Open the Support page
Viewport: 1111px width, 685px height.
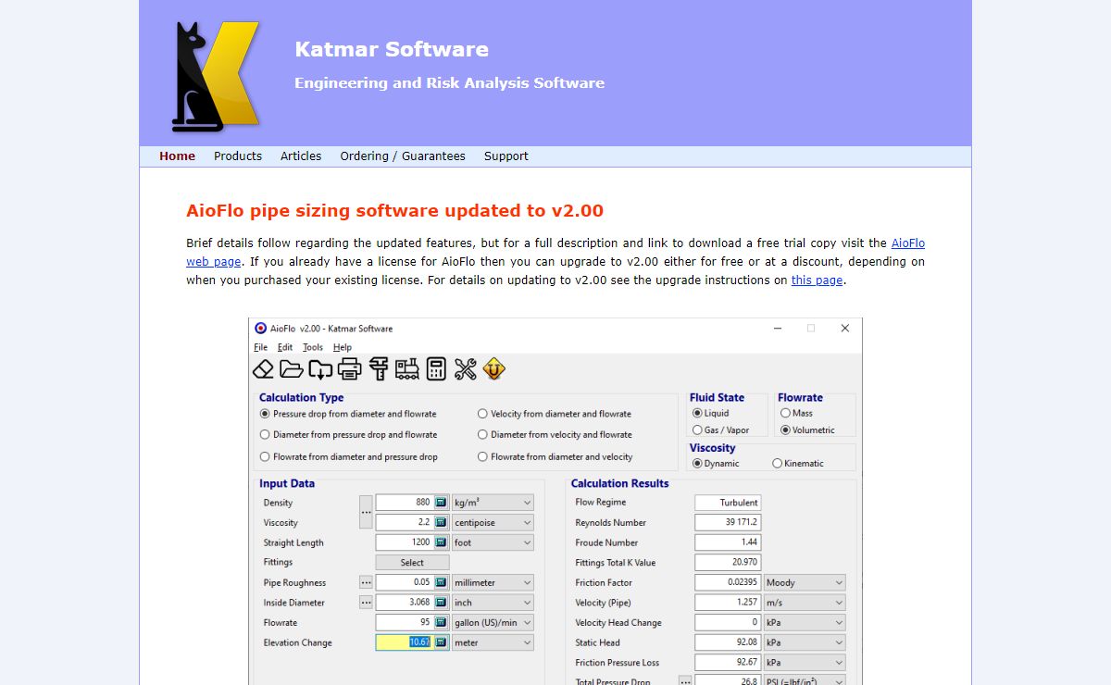pos(506,156)
